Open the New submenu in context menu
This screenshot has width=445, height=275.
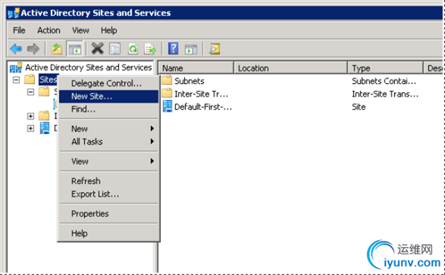[108, 129]
